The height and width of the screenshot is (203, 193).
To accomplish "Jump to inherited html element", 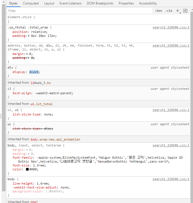I will click(x=34, y=202).
